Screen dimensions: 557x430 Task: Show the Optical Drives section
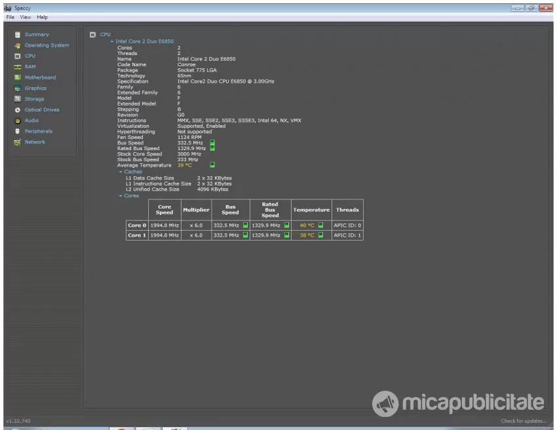(x=42, y=109)
